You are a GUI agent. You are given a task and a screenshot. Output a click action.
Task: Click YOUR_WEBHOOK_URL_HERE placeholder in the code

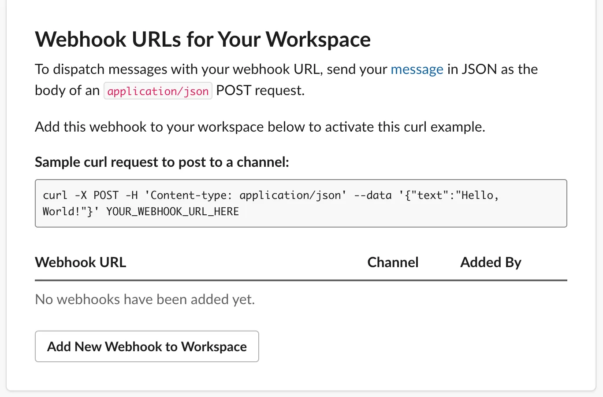[172, 212]
